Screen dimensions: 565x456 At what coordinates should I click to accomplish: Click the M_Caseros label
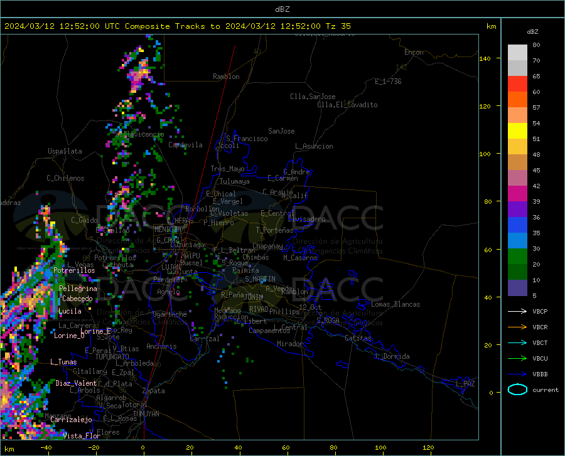[x=300, y=257]
